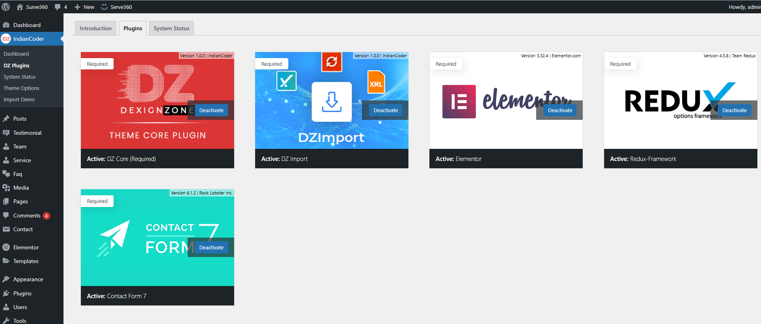This screenshot has height=324, width=761.
Task: Click the Elementor icon in sidebar
Action: (6, 247)
